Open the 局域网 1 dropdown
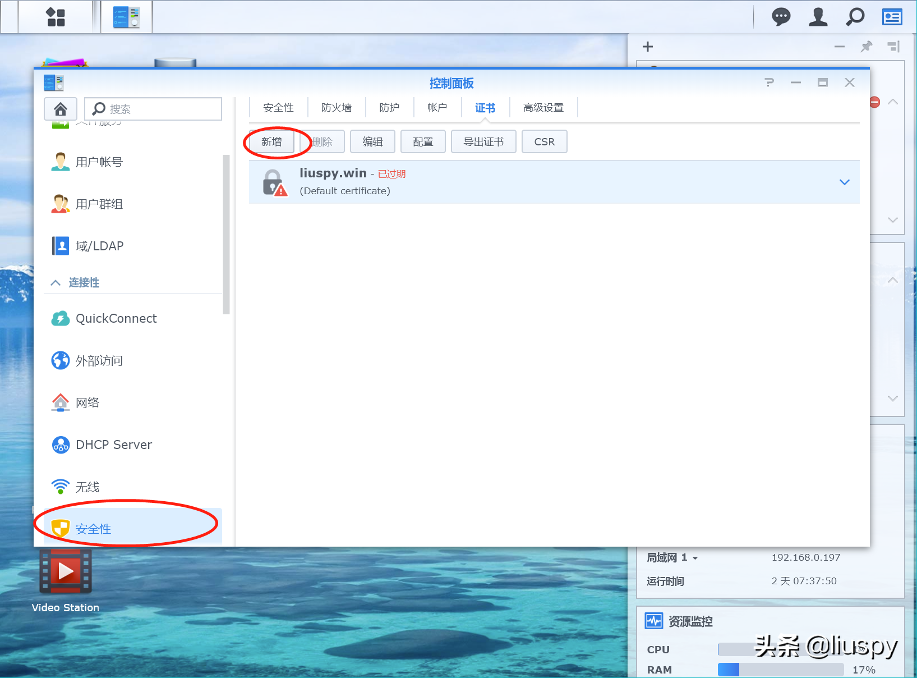Image resolution: width=917 pixels, height=678 pixels. pos(695,558)
